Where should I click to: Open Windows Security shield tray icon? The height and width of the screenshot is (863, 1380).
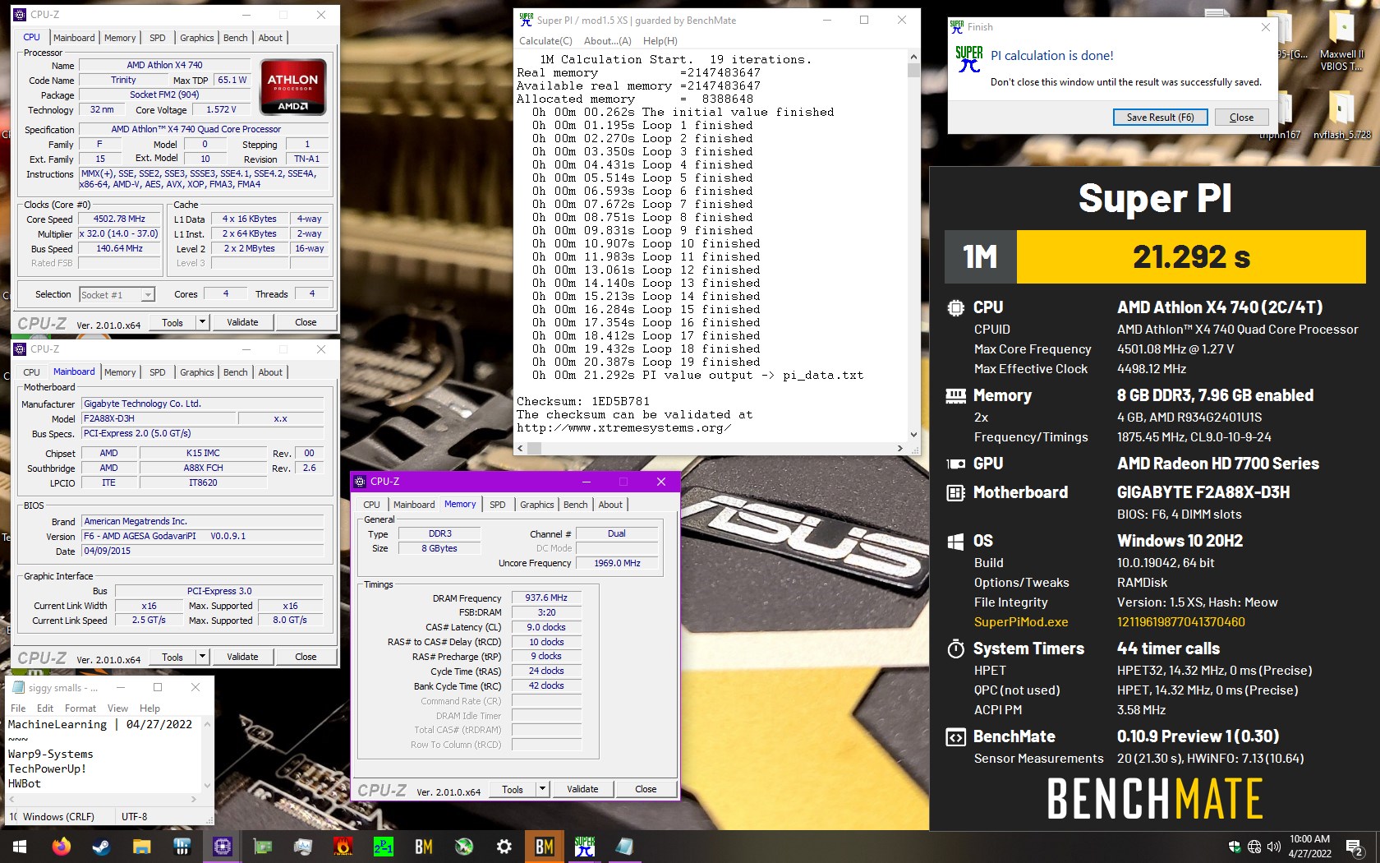click(x=1234, y=847)
